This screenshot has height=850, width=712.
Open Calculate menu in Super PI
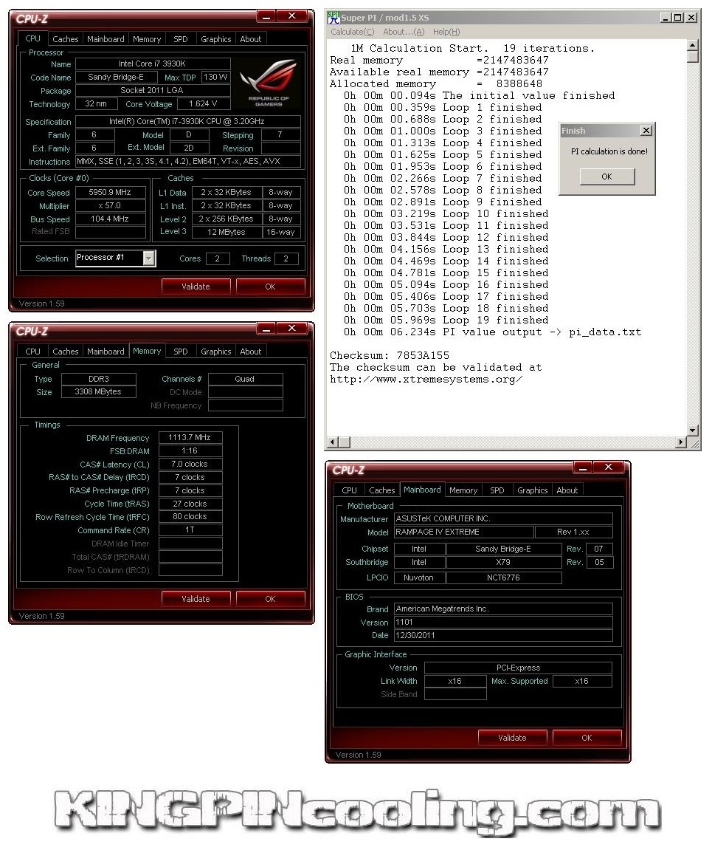352,32
